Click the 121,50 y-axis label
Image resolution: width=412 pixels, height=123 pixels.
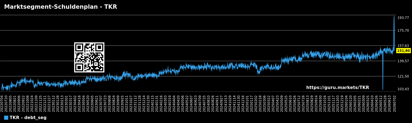click(x=403, y=76)
